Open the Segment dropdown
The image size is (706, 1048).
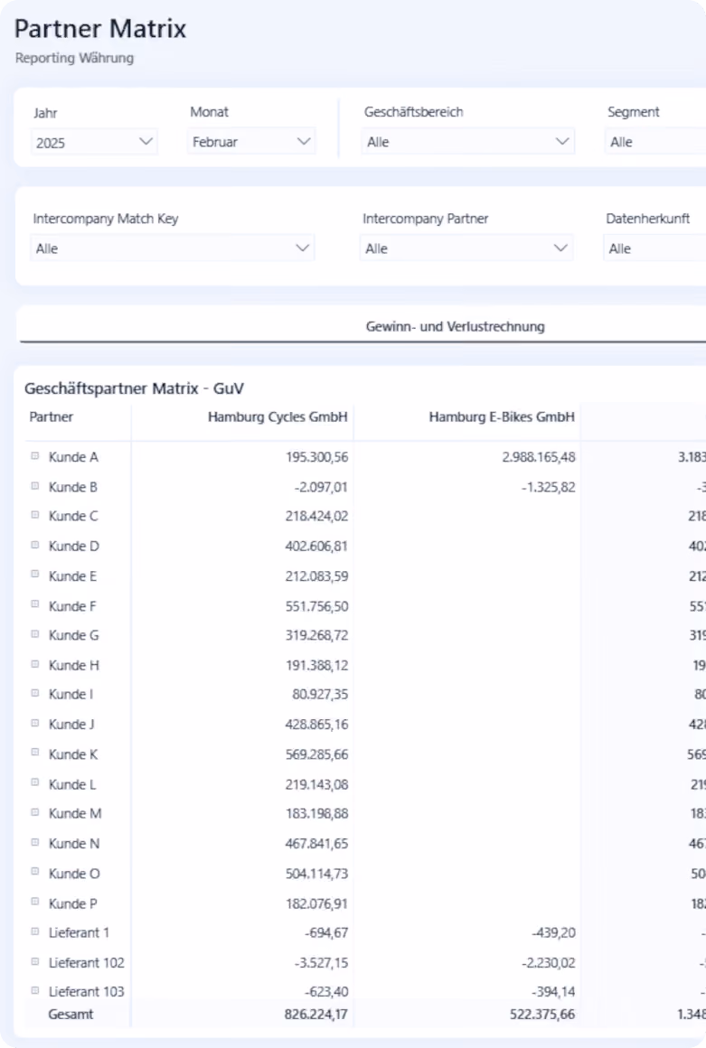(x=656, y=142)
